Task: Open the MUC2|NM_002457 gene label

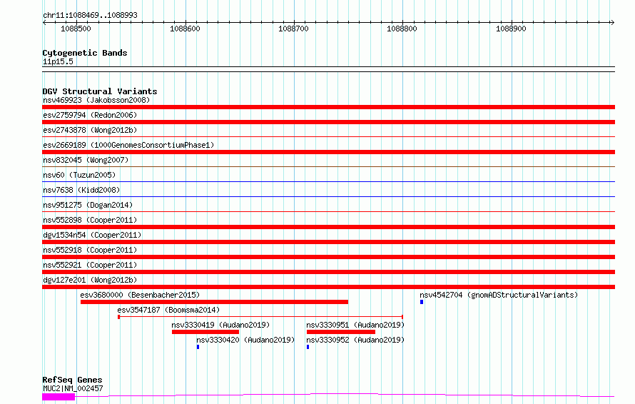Action: click(72, 388)
